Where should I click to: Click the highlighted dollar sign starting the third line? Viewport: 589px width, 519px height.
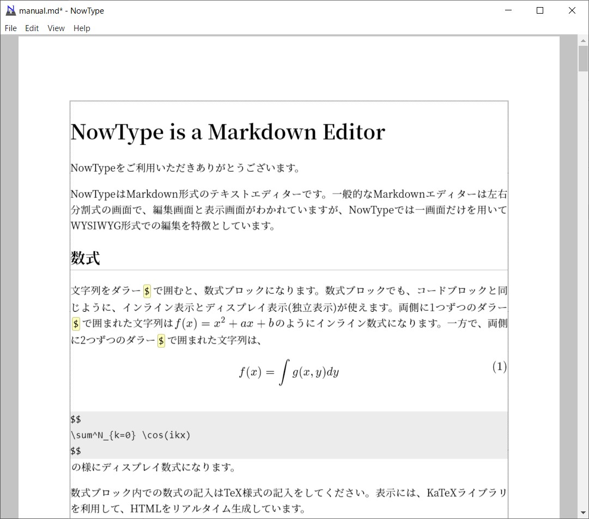tap(75, 323)
